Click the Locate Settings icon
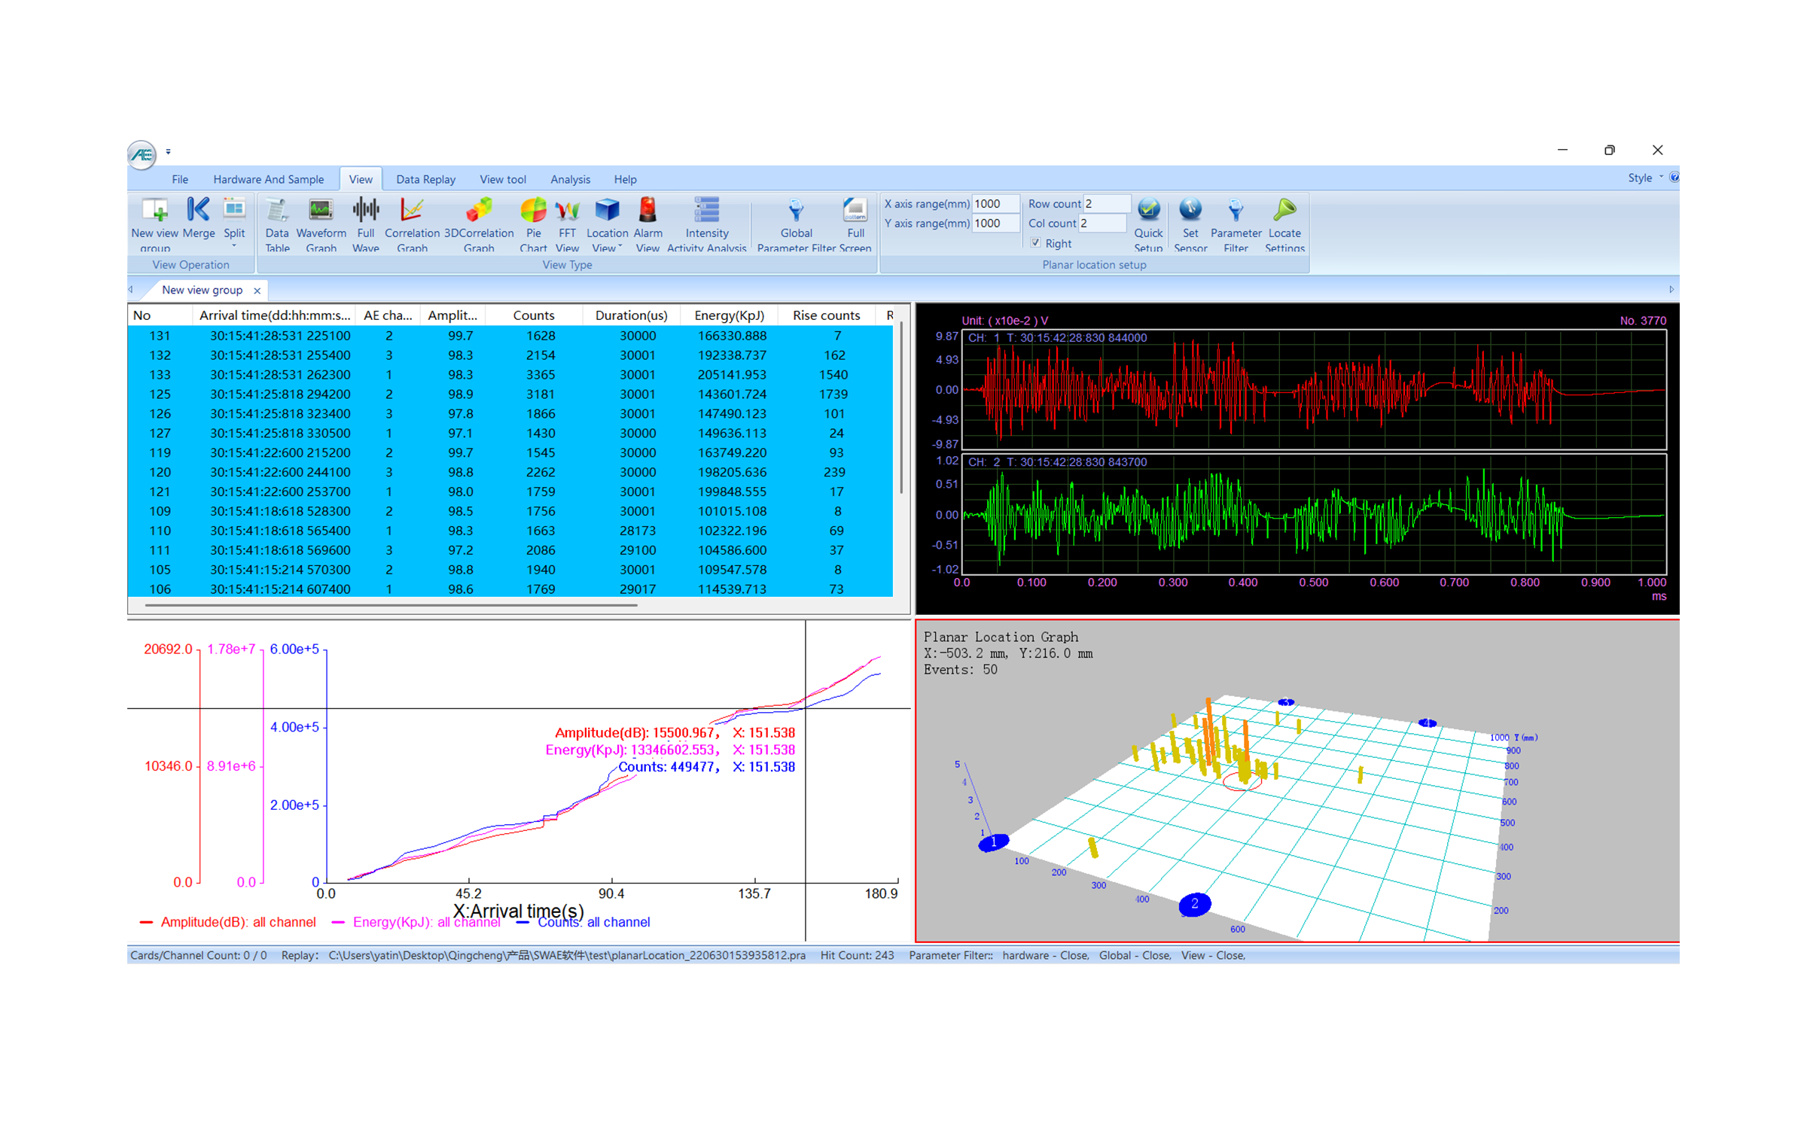1807x1141 pixels. [x=1284, y=211]
